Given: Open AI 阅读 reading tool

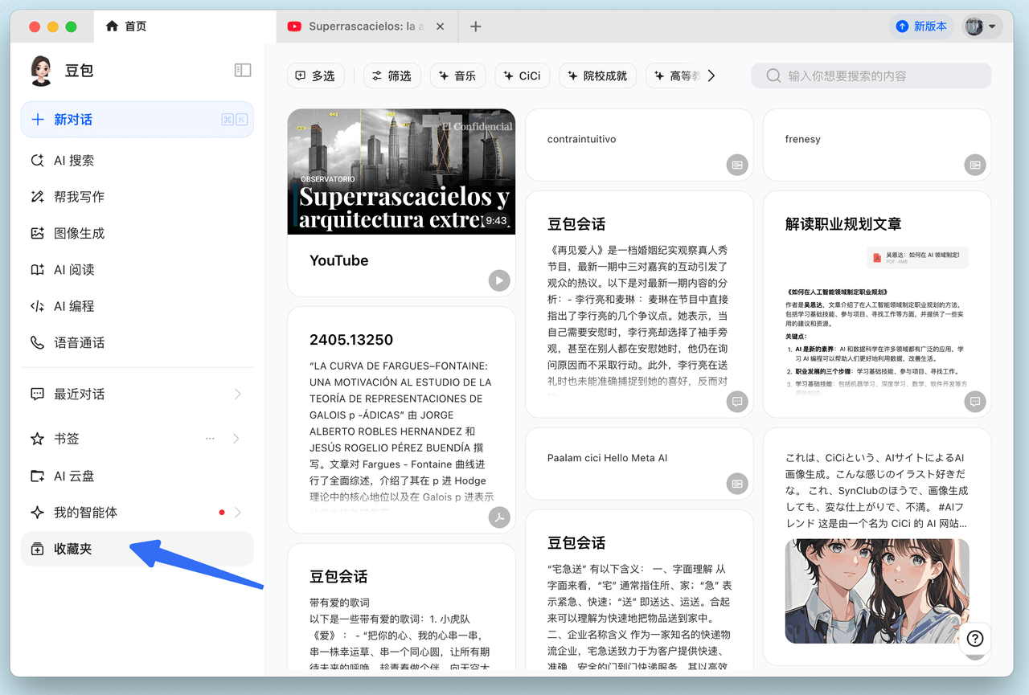Looking at the screenshot, I should (74, 270).
